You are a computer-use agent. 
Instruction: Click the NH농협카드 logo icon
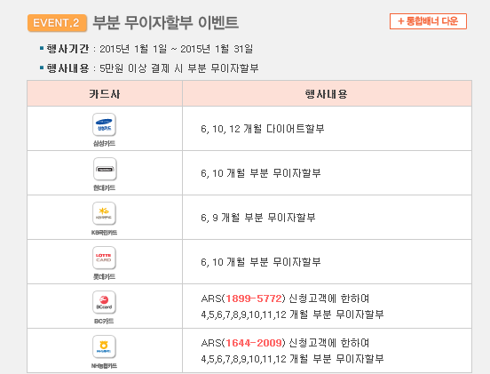coord(105,346)
